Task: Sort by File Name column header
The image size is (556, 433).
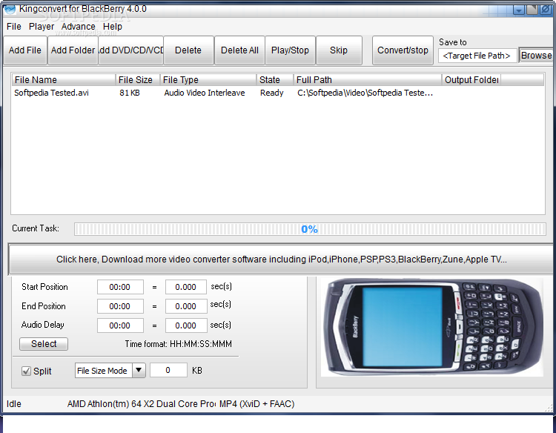Action: (64, 80)
